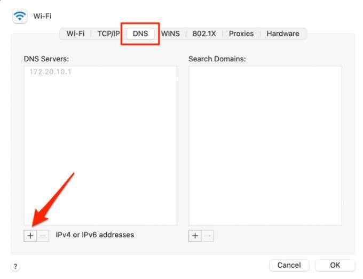Remove search domain with minus button

pos(208,236)
